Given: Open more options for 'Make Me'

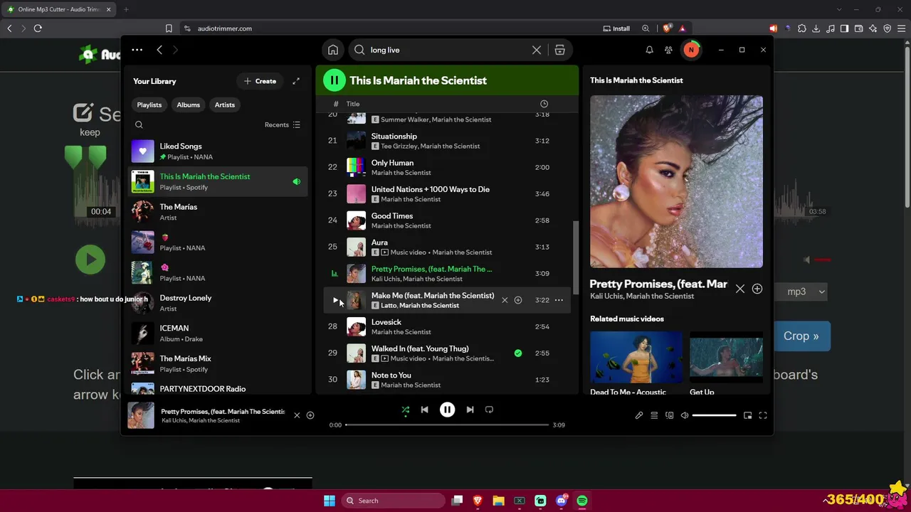Looking at the screenshot, I should (x=559, y=300).
